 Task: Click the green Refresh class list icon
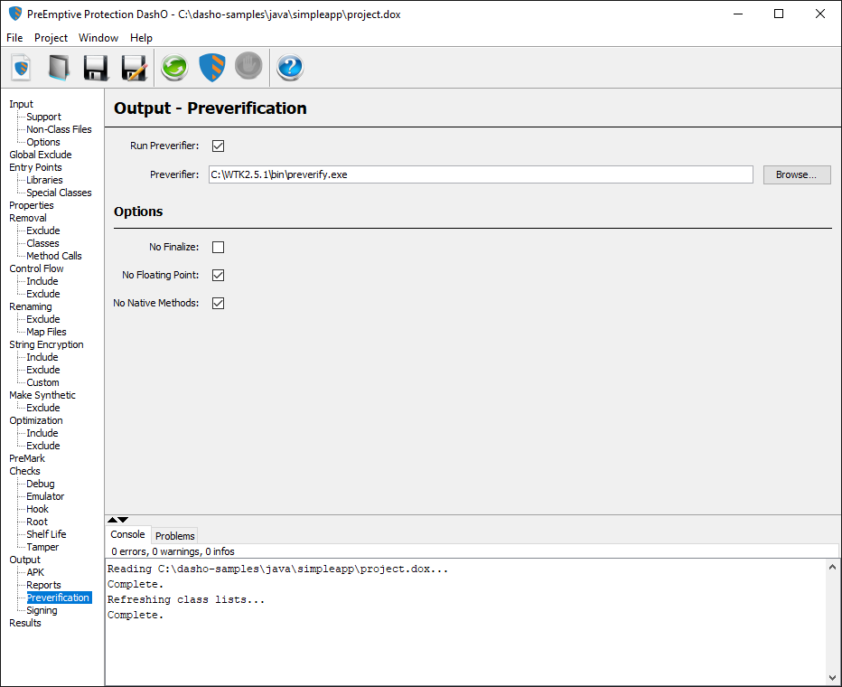(x=174, y=68)
